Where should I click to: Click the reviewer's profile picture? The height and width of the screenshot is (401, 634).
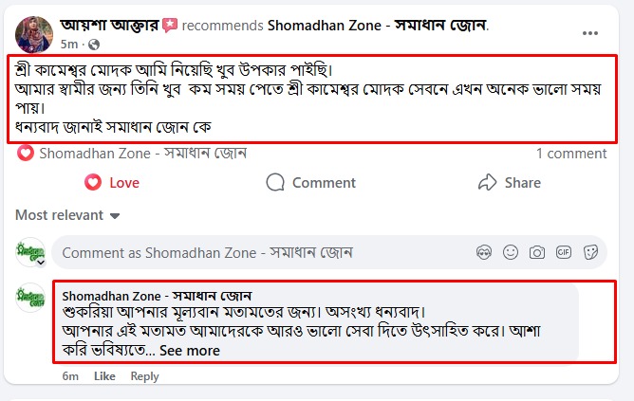point(34,34)
